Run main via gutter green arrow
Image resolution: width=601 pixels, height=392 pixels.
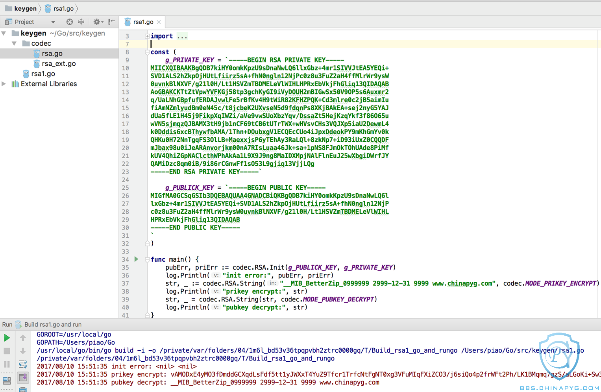point(136,259)
